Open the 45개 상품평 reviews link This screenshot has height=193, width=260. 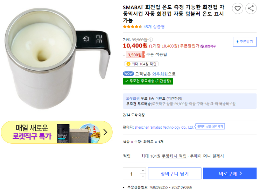154,27
